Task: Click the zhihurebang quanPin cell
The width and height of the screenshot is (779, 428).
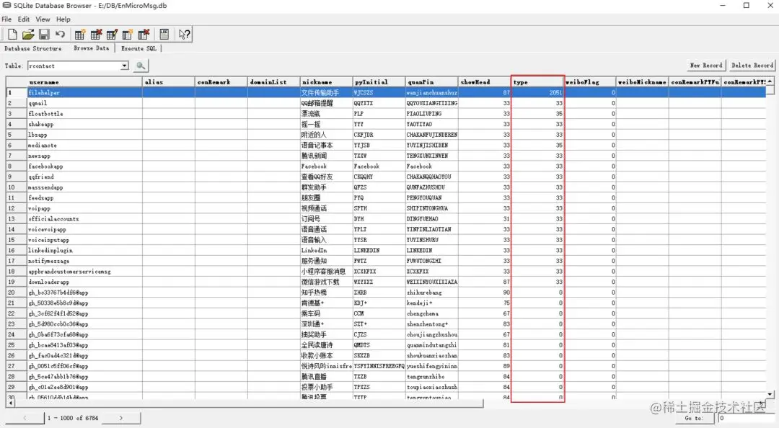Action: (x=432, y=293)
